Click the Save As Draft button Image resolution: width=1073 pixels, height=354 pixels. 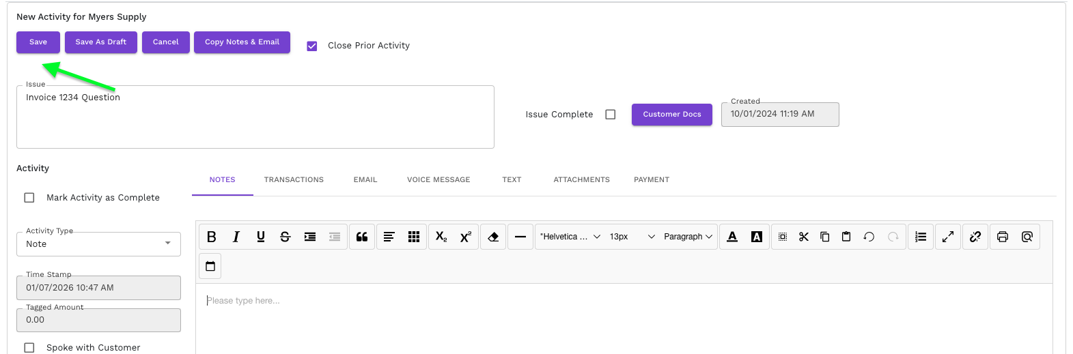coord(101,42)
